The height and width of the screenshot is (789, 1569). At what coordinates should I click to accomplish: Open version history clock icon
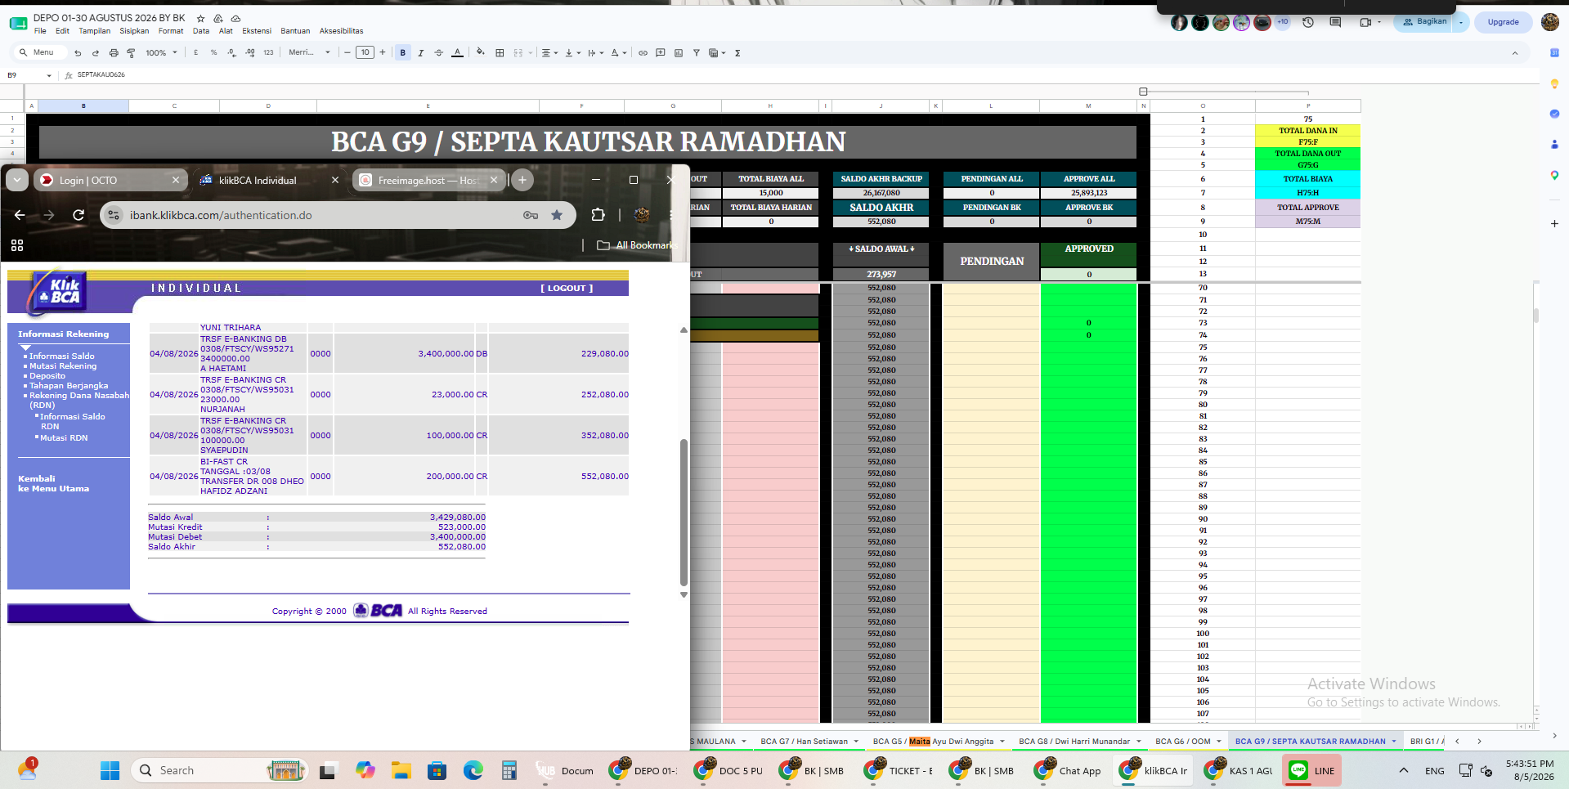[1308, 22]
